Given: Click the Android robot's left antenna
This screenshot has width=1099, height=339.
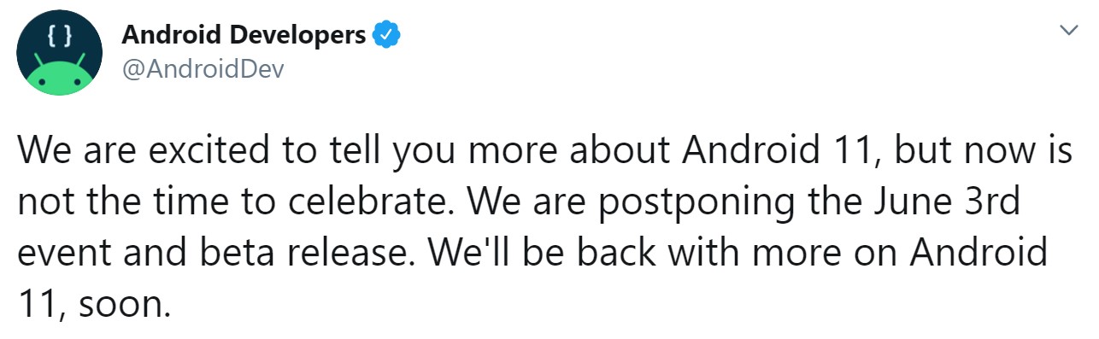Looking at the screenshot, I should tap(39, 61).
